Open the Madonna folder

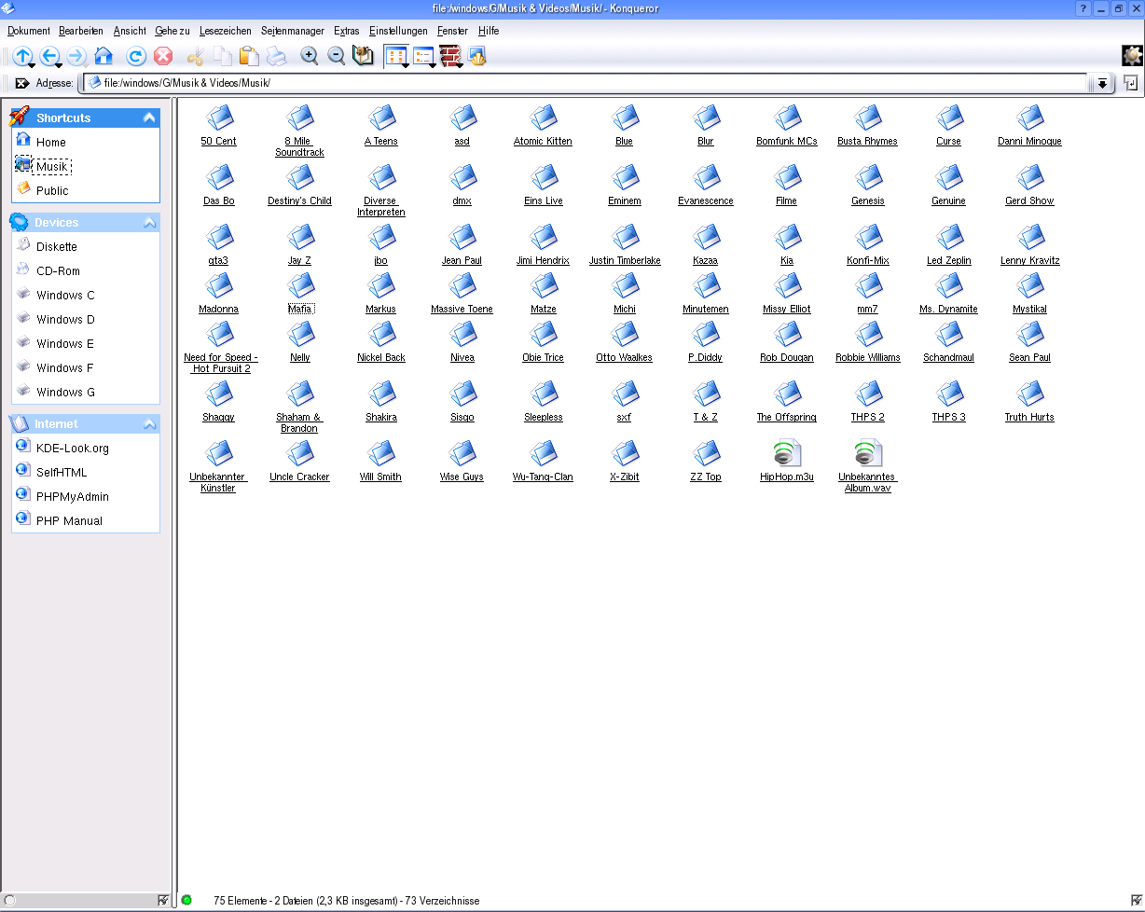[x=218, y=293]
